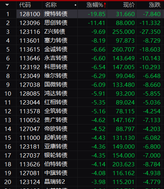Sort by 代码 column header
This screenshot has height=189, width=164.
(x=25, y=5)
